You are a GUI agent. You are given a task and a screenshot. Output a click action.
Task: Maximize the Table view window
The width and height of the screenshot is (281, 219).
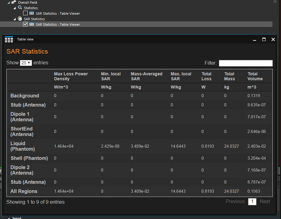pos(264,40)
